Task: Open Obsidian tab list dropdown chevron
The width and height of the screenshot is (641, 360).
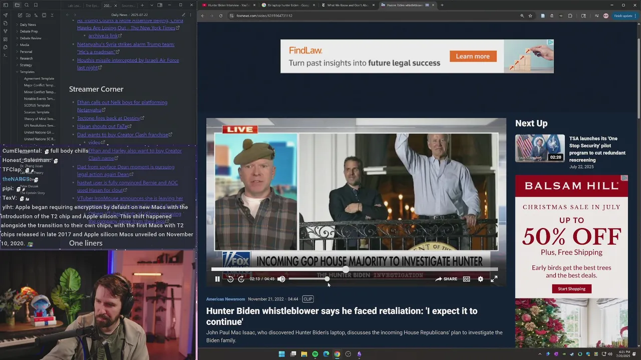Action: (x=151, y=5)
